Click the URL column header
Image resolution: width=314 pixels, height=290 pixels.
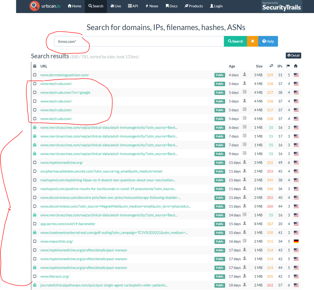44,66
